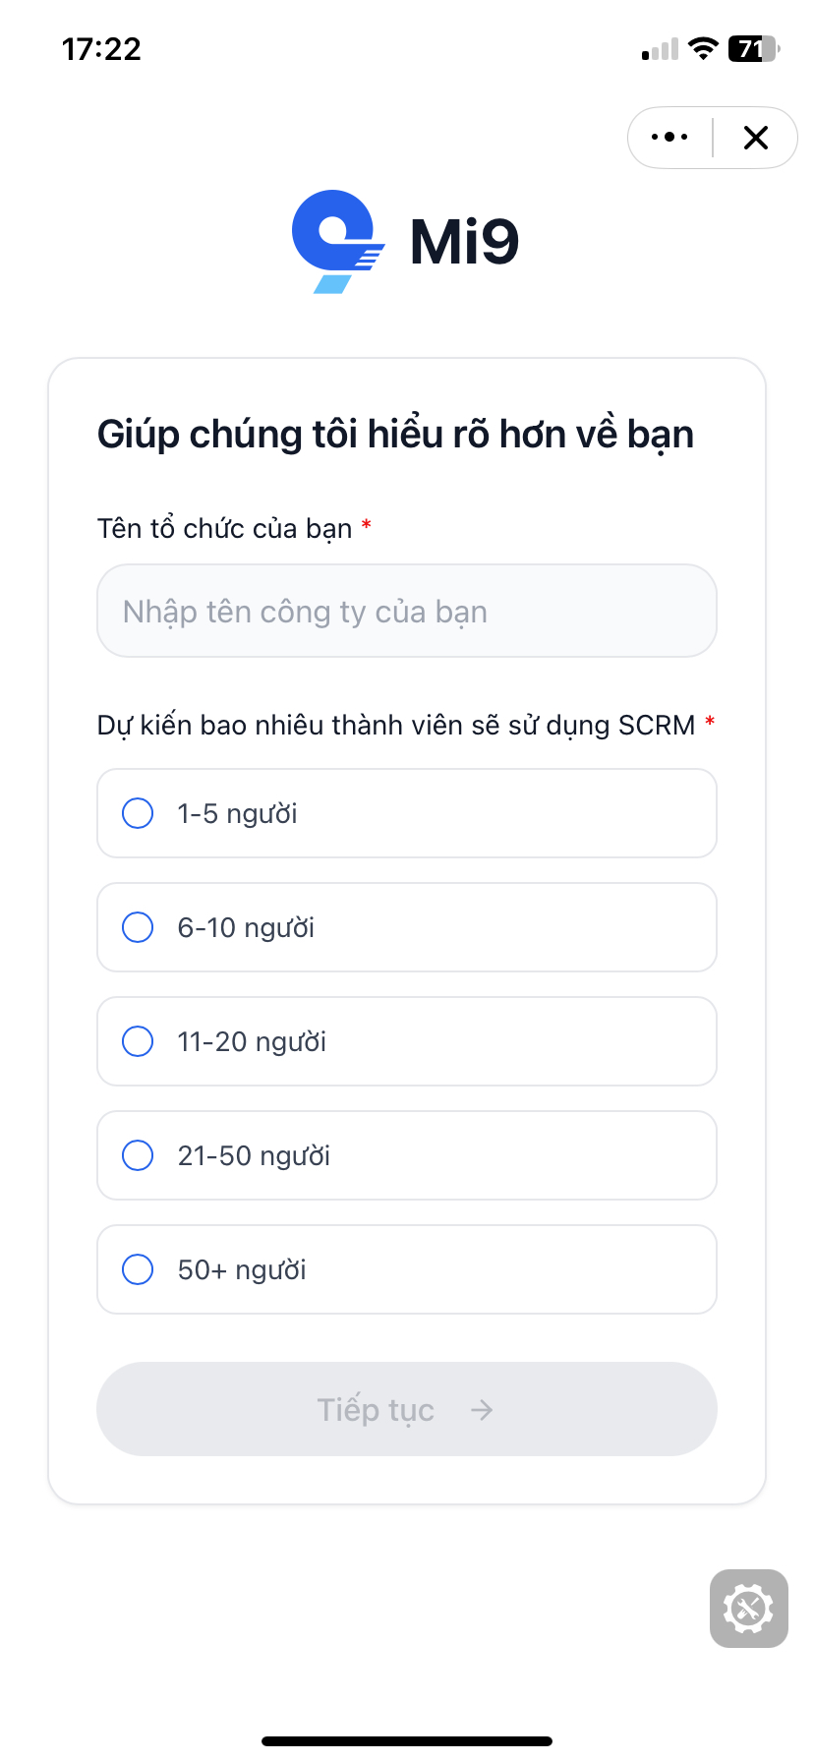Open the three-dot options menu

(x=669, y=138)
